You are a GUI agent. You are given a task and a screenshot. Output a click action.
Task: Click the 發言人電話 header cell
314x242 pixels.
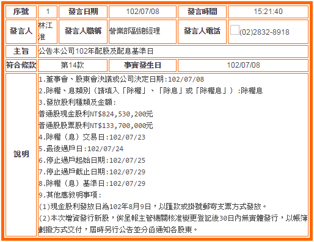pyautogui.click(x=202, y=32)
